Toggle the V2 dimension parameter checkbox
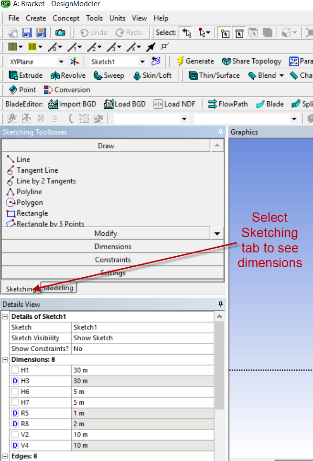313x461 pixels. tap(15, 435)
